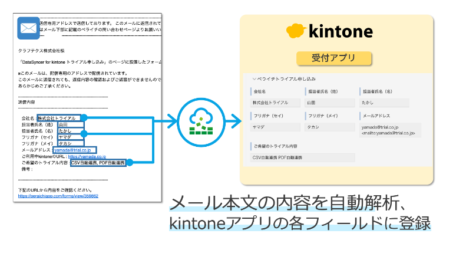Open the peraichiapp.com forms link at the bottom of the email
456x263 pixels.
coord(58,196)
